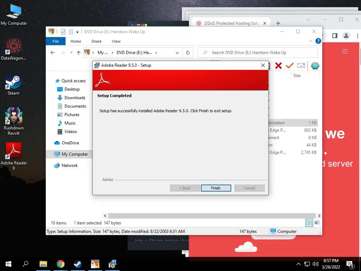The width and height of the screenshot is (361, 271).
Task: Open the Rushdown Revolt desktop shortcut
Action: (14, 121)
